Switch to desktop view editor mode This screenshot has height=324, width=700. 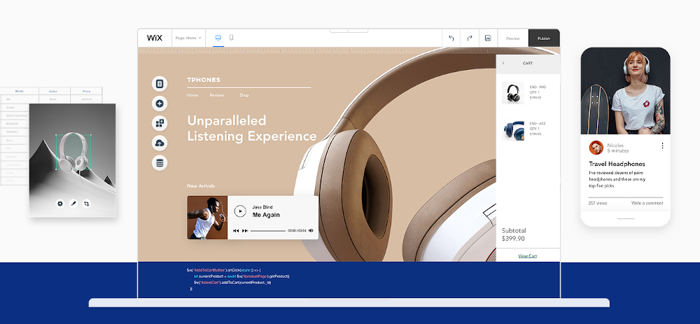(218, 38)
